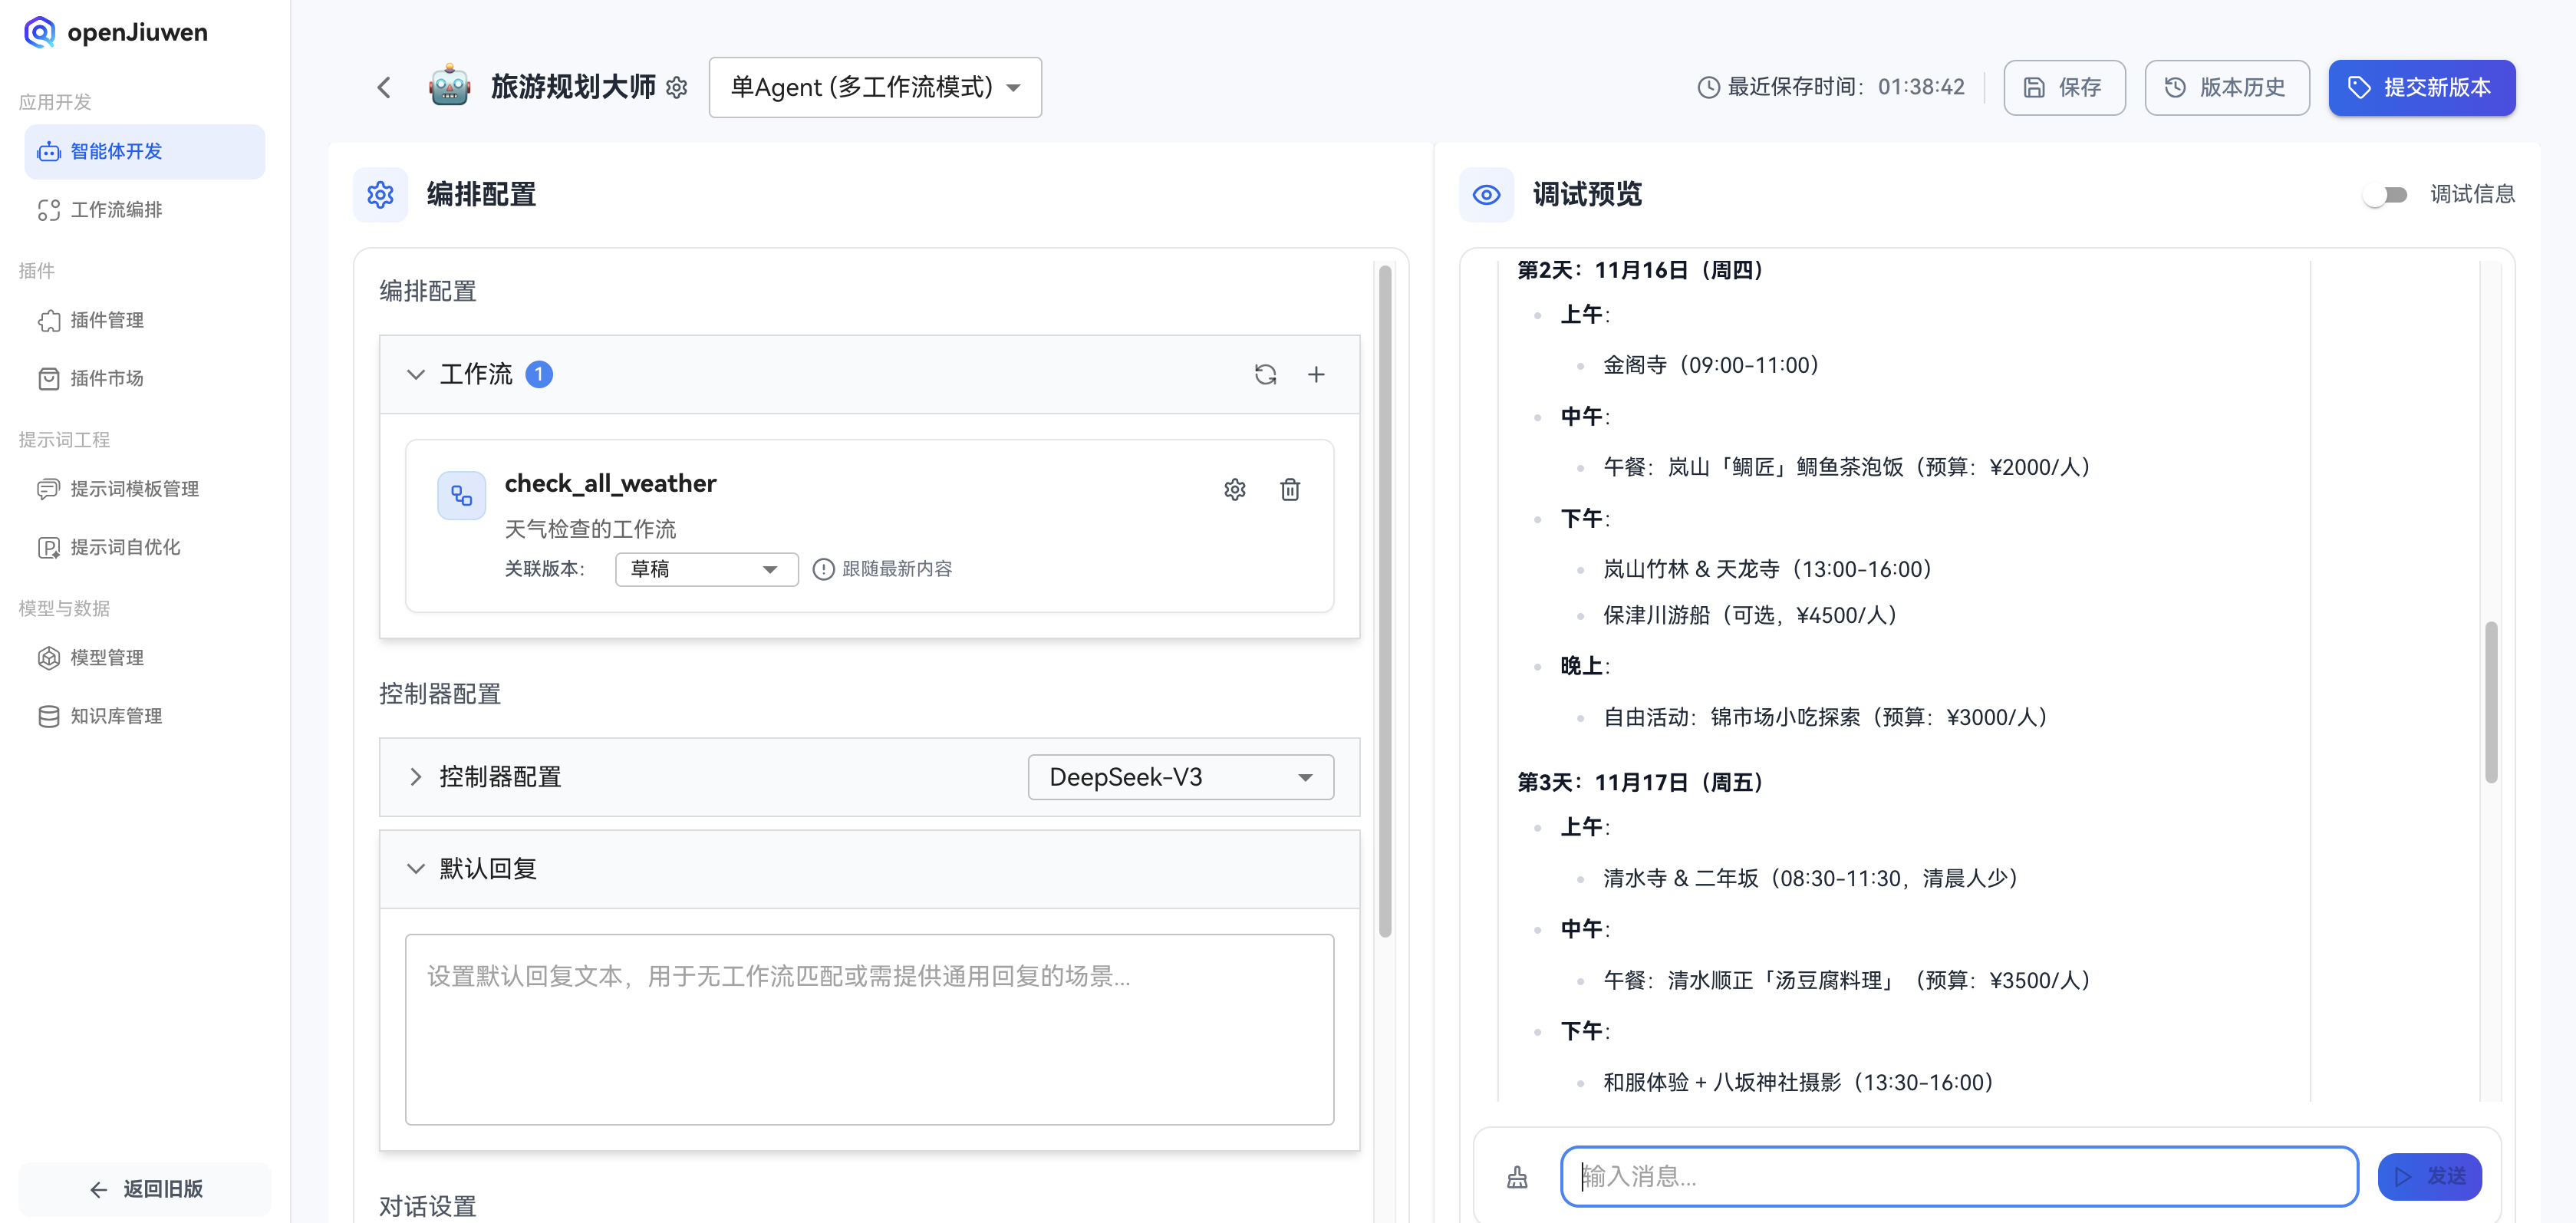The height and width of the screenshot is (1223, 2576).
Task: Open agent settings gear next to title
Action: click(x=677, y=88)
